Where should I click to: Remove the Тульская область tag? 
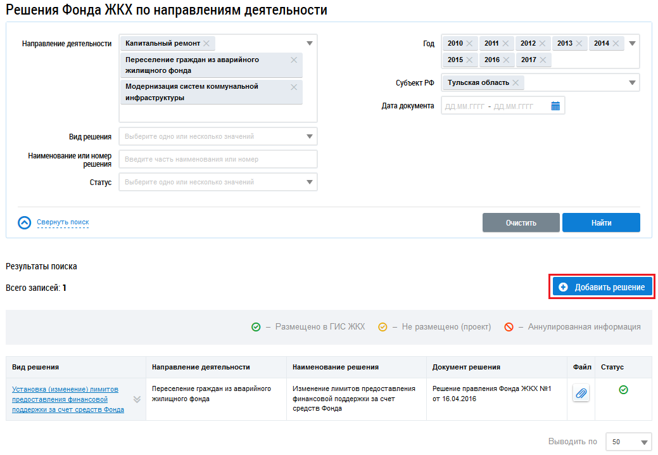click(x=516, y=83)
